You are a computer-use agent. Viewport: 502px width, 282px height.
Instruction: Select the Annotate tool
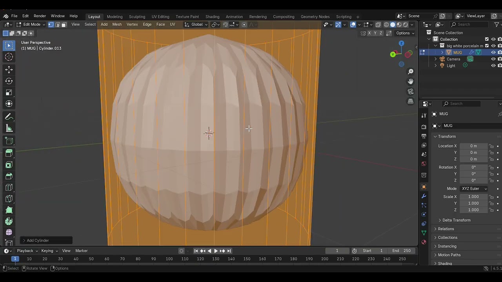[9, 117]
